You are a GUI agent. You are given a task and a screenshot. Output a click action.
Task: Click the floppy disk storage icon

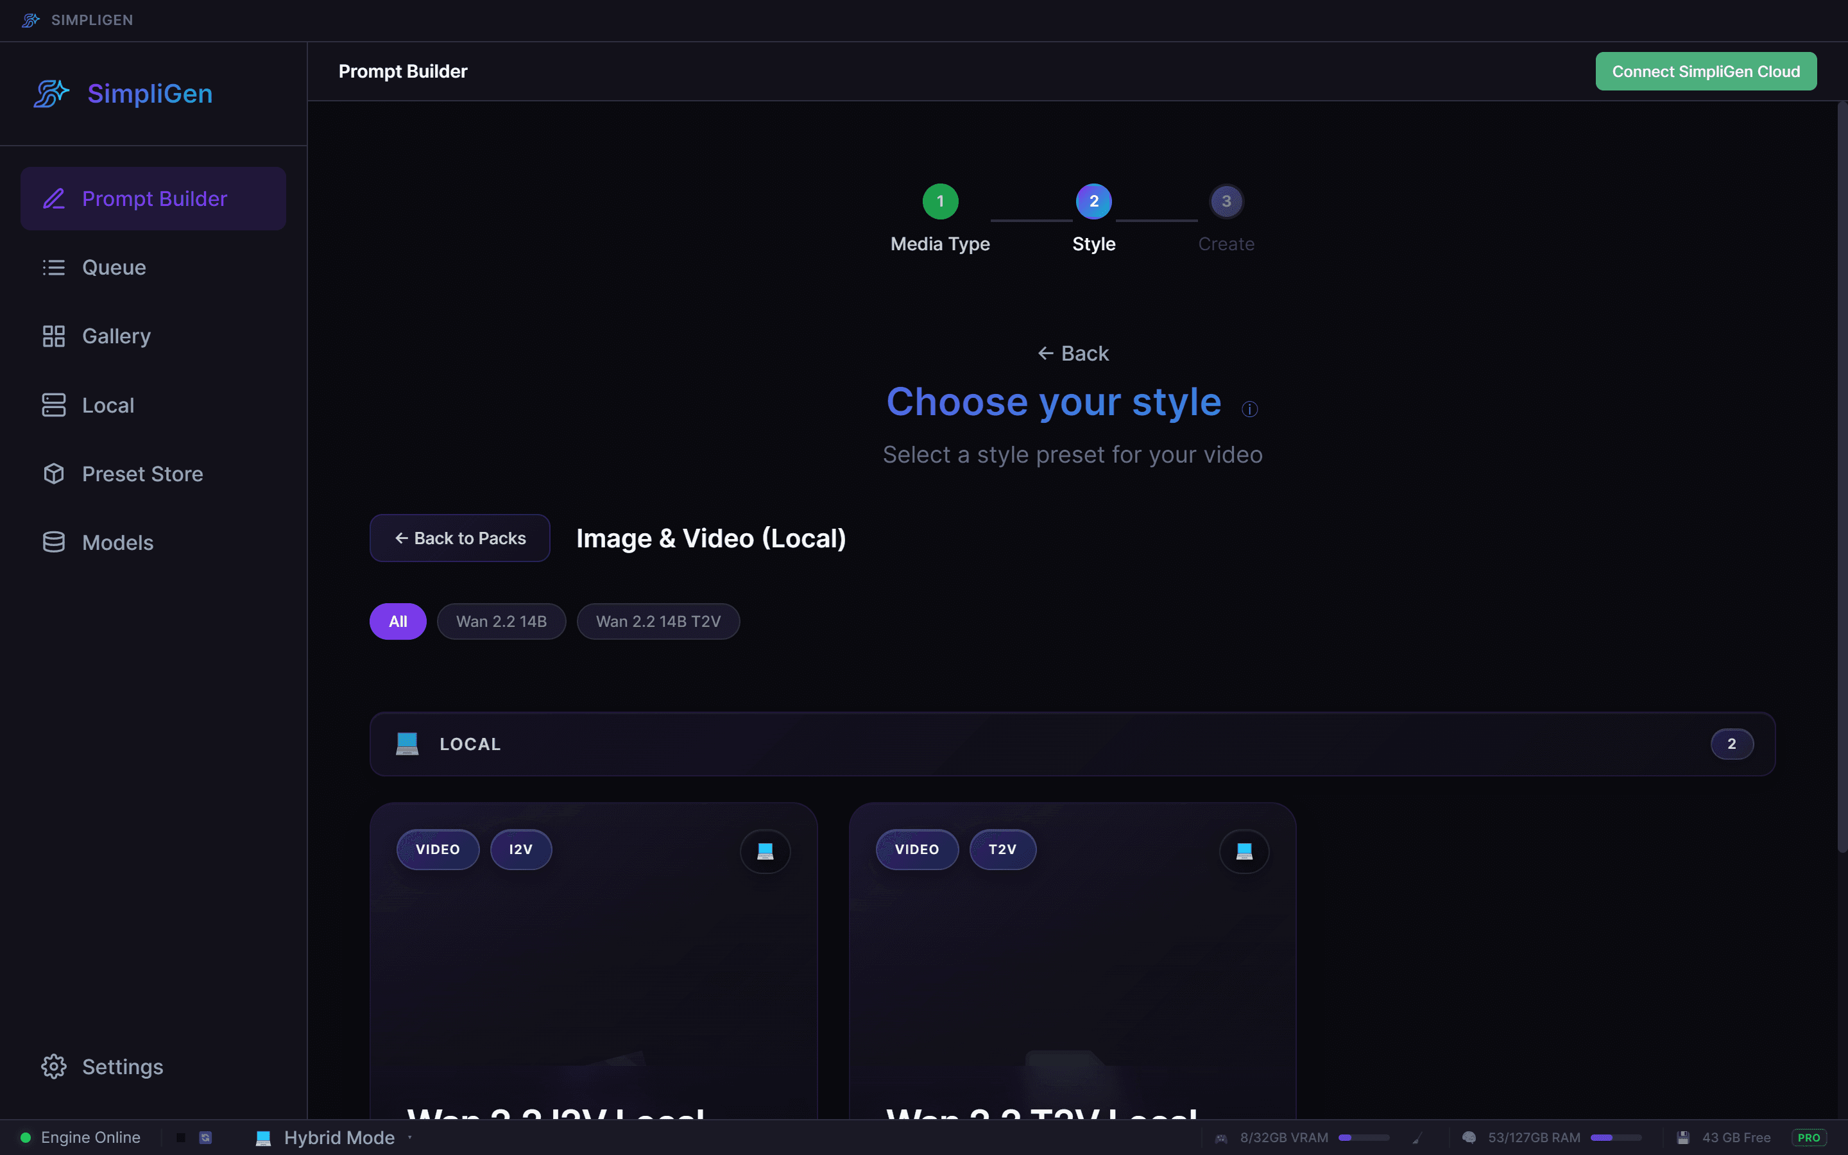[x=1682, y=1138]
